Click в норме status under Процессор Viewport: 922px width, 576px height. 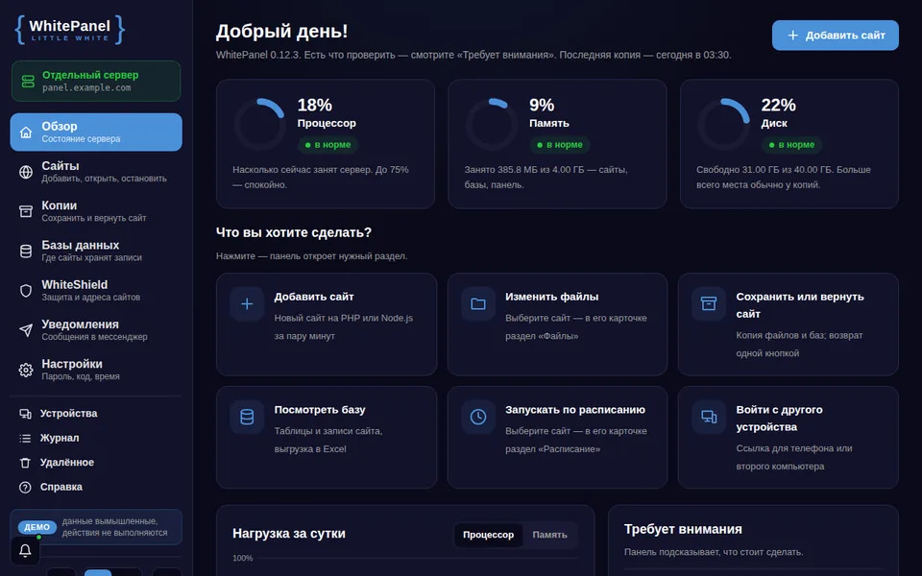click(x=328, y=145)
